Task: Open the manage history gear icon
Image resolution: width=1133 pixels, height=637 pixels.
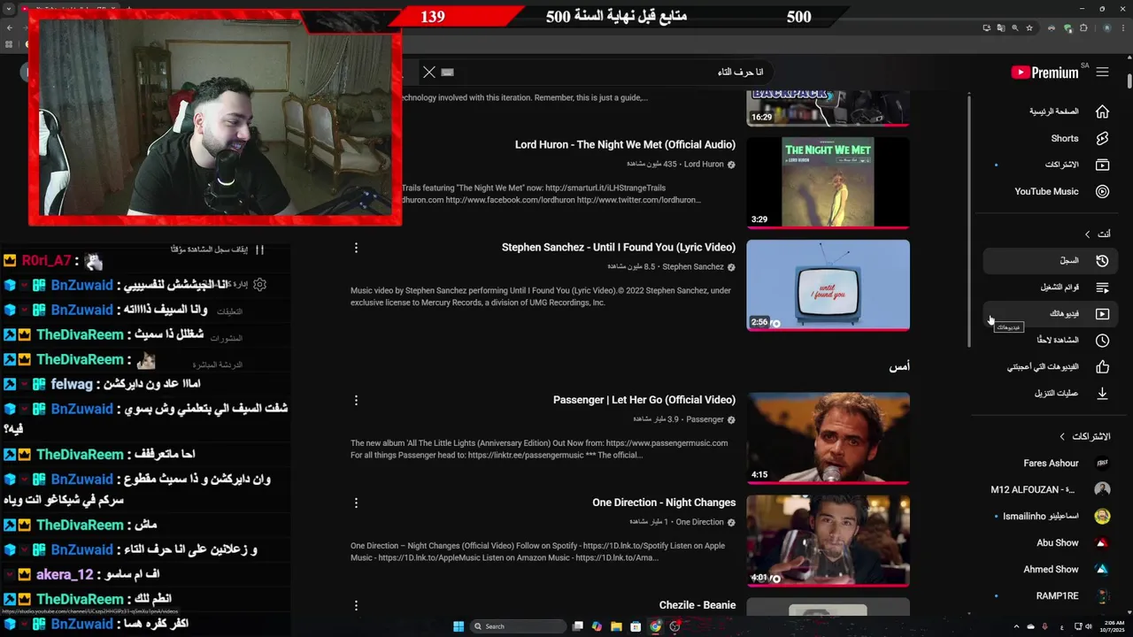Action: [x=259, y=285]
